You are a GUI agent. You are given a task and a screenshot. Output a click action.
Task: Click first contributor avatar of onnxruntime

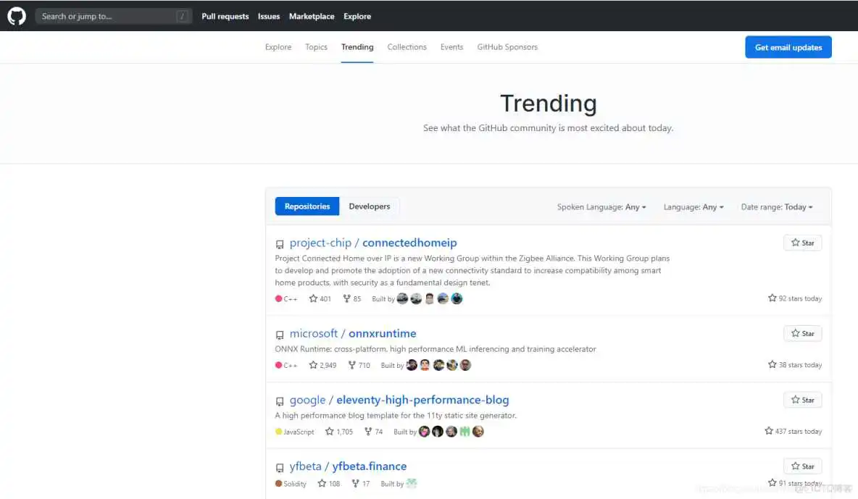pos(412,365)
